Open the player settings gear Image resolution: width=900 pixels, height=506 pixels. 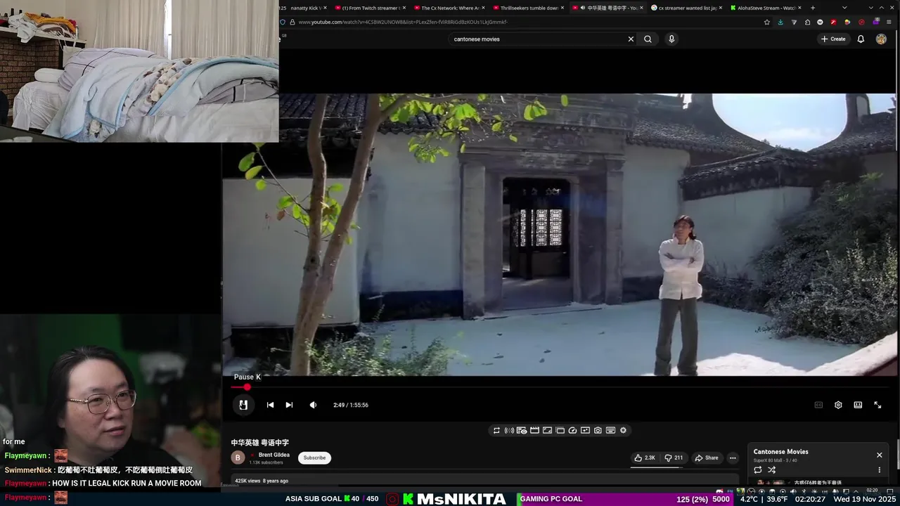[838, 405]
